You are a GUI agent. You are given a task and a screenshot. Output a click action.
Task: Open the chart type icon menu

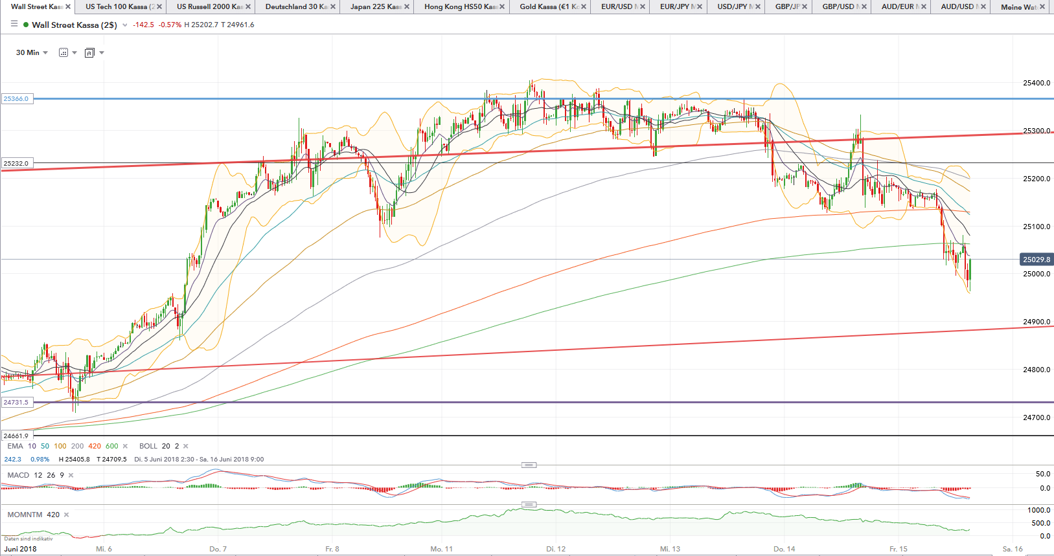point(89,52)
